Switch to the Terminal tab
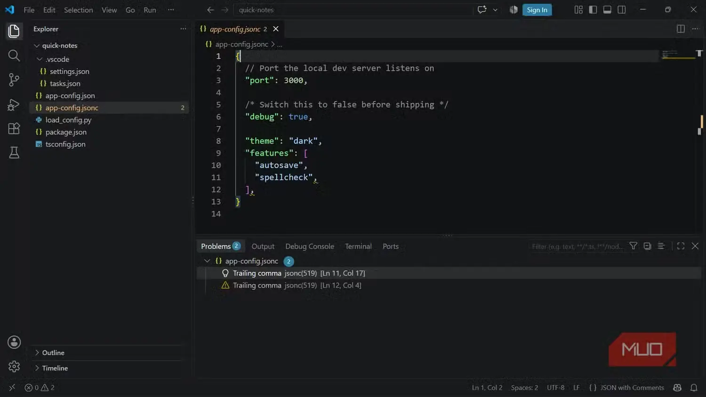Image resolution: width=706 pixels, height=397 pixels. coord(358,246)
